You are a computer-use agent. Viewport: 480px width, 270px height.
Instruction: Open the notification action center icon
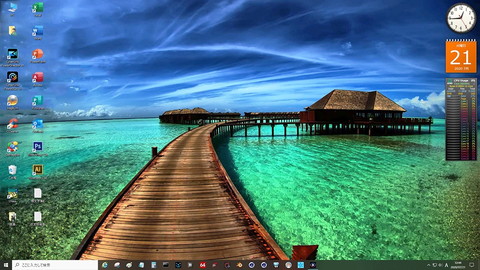coord(472,265)
